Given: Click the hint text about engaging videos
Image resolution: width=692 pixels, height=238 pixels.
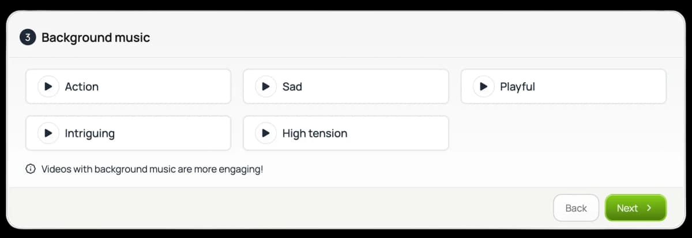Looking at the screenshot, I should pyautogui.click(x=152, y=169).
